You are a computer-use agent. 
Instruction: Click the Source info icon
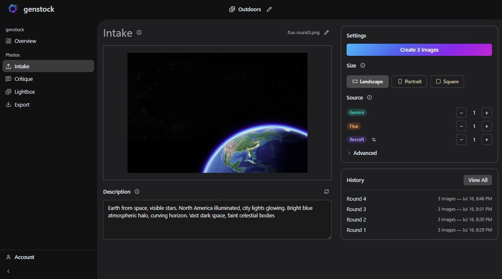[x=370, y=97]
